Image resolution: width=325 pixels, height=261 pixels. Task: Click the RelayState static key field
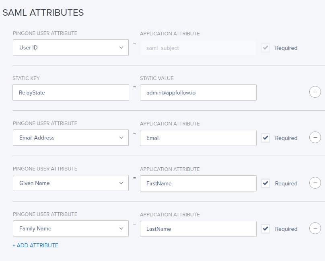[x=71, y=92]
